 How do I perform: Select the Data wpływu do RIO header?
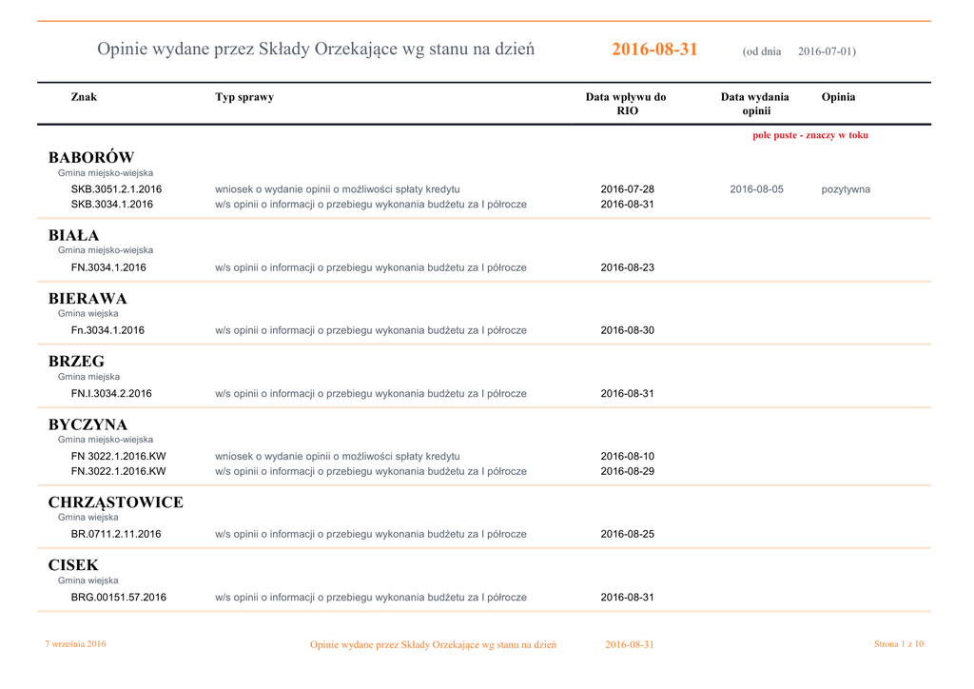(x=626, y=104)
